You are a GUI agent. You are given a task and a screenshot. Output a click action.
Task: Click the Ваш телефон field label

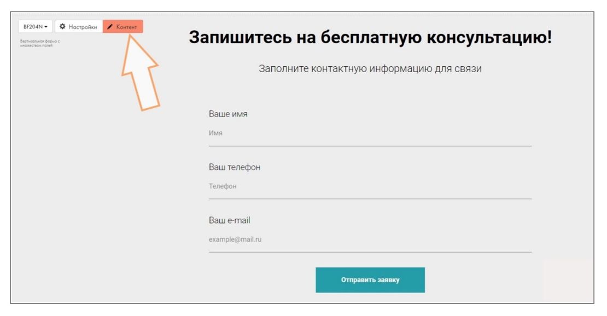coord(235,167)
